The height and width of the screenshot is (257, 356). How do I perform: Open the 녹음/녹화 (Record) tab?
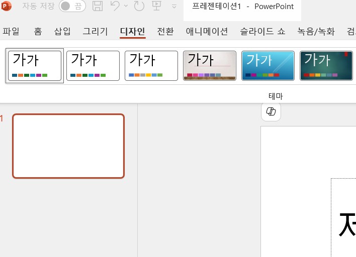click(x=316, y=31)
